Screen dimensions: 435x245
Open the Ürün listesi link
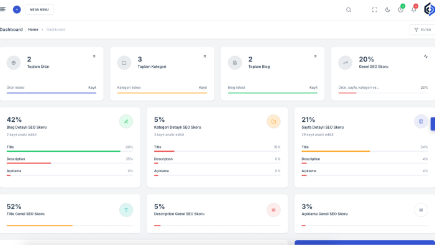[16, 88]
